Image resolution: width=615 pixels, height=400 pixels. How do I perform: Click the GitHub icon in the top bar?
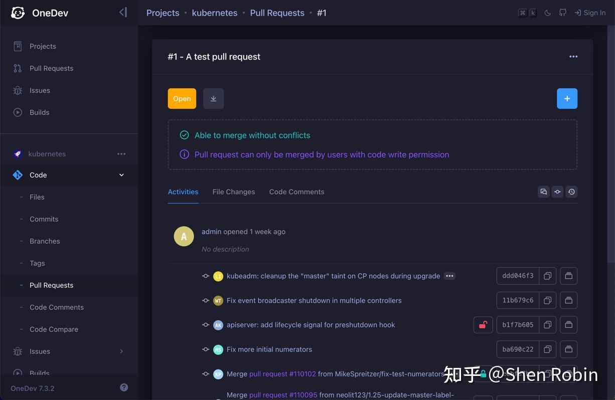562,13
